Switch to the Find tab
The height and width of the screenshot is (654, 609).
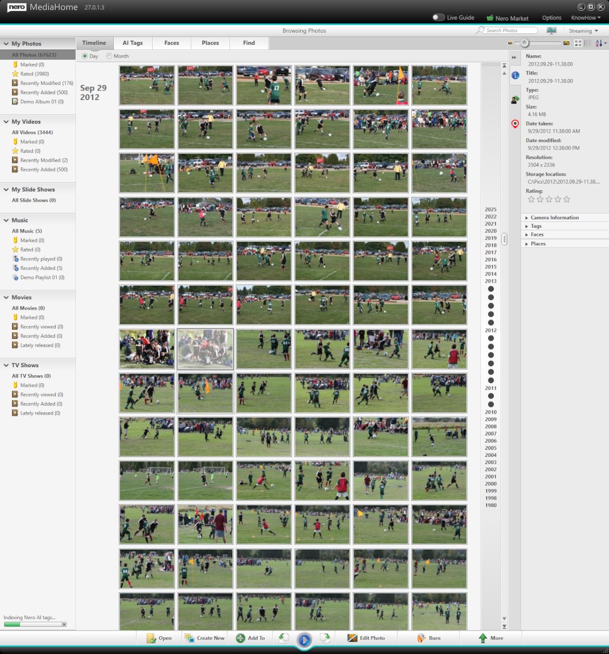tap(249, 43)
